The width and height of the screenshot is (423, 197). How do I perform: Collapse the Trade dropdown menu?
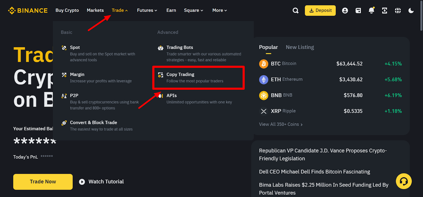pos(120,10)
